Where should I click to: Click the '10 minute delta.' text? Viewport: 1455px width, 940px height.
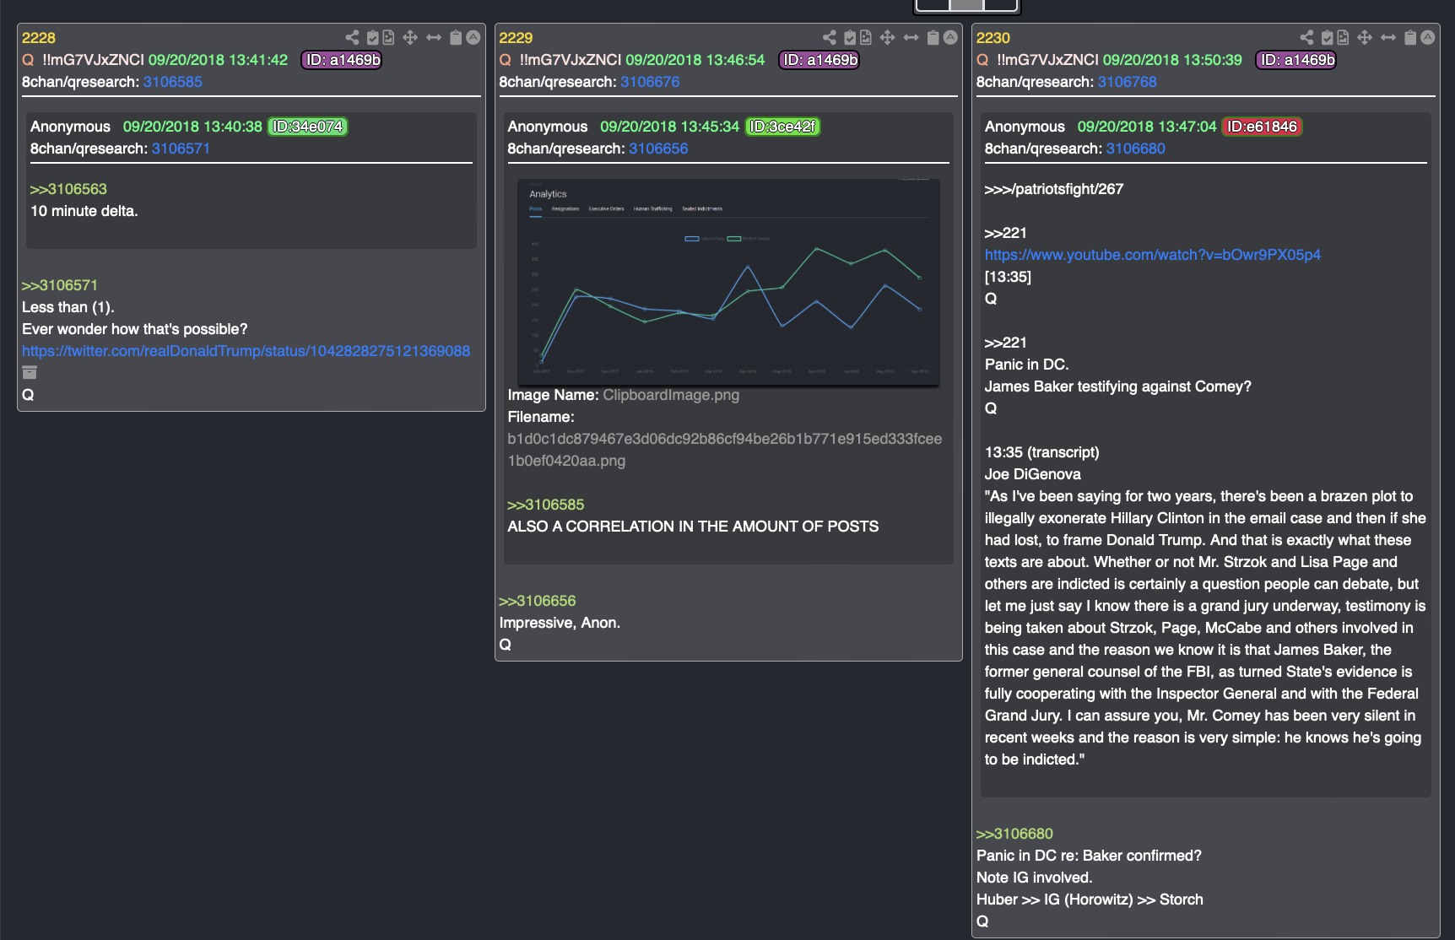(84, 211)
